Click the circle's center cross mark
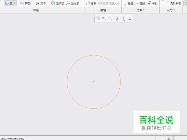This screenshot has width=187, height=140. 94,82
